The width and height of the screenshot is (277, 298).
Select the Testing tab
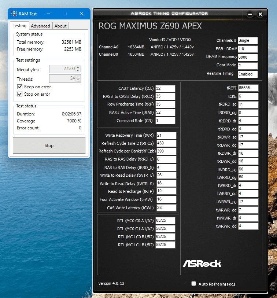pyautogui.click(x=19, y=26)
